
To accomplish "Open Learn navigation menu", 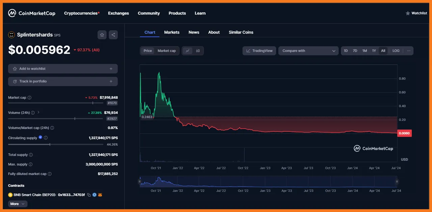I will coord(200,13).
